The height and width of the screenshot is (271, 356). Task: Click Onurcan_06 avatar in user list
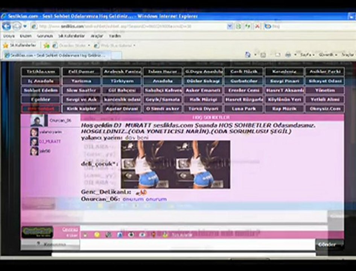38,120
